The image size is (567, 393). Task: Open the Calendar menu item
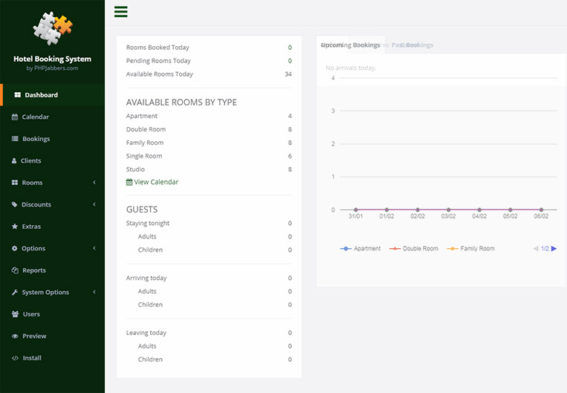53,117
